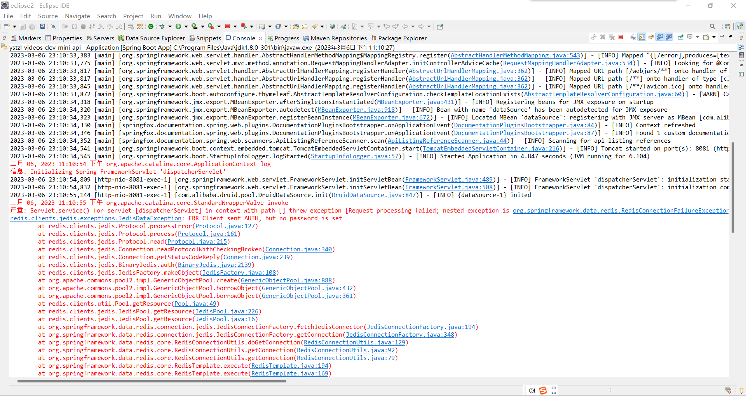Toggle the Scroll Lock console button
The image size is (746, 396).
(x=642, y=37)
